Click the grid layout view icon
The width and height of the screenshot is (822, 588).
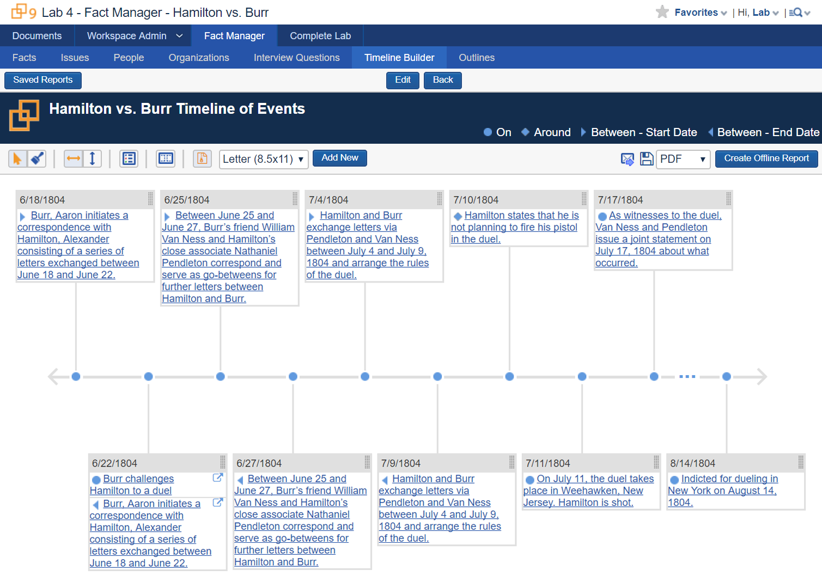tap(166, 158)
